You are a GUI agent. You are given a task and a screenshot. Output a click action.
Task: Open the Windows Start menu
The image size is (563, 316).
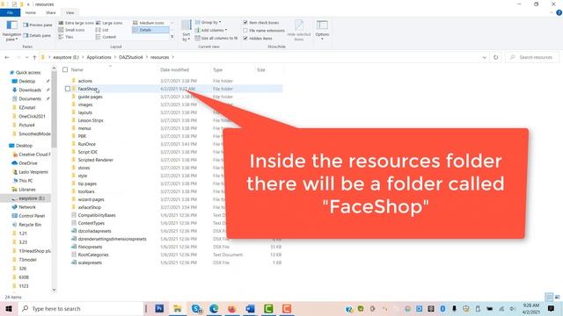coord(9,309)
